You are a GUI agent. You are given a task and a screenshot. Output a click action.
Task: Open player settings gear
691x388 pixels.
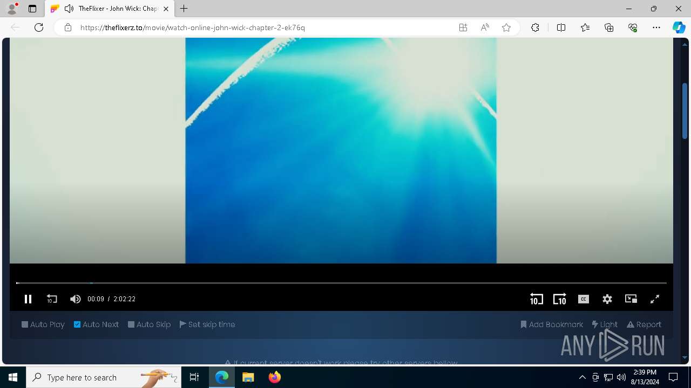click(607, 299)
